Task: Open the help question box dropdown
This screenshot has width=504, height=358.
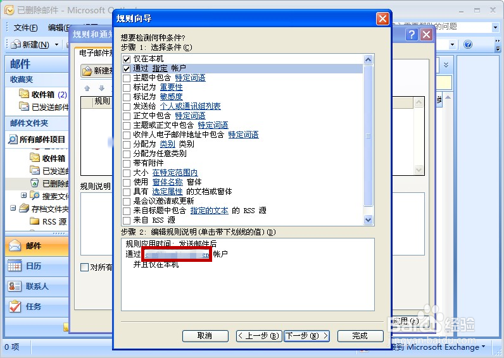Action: coord(495,28)
